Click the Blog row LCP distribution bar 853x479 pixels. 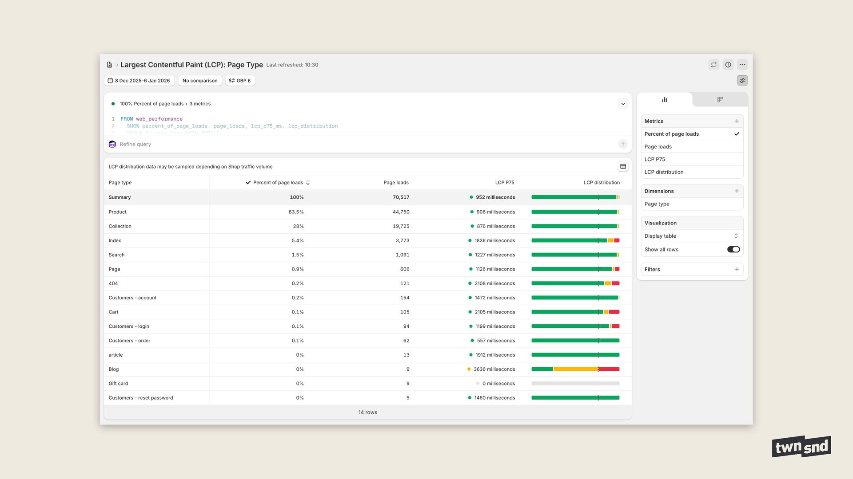pos(575,369)
